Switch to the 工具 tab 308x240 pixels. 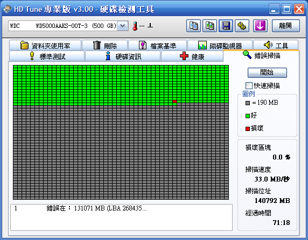(x=276, y=46)
